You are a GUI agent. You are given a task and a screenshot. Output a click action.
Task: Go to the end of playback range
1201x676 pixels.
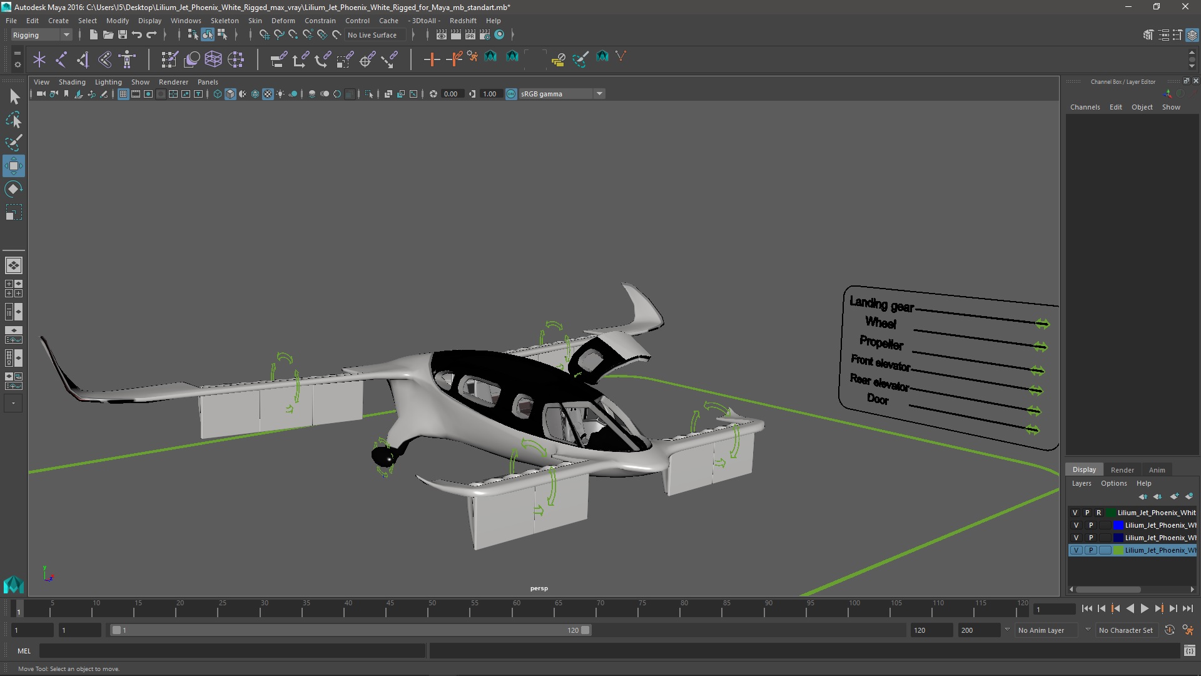pyautogui.click(x=1188, y=608)
